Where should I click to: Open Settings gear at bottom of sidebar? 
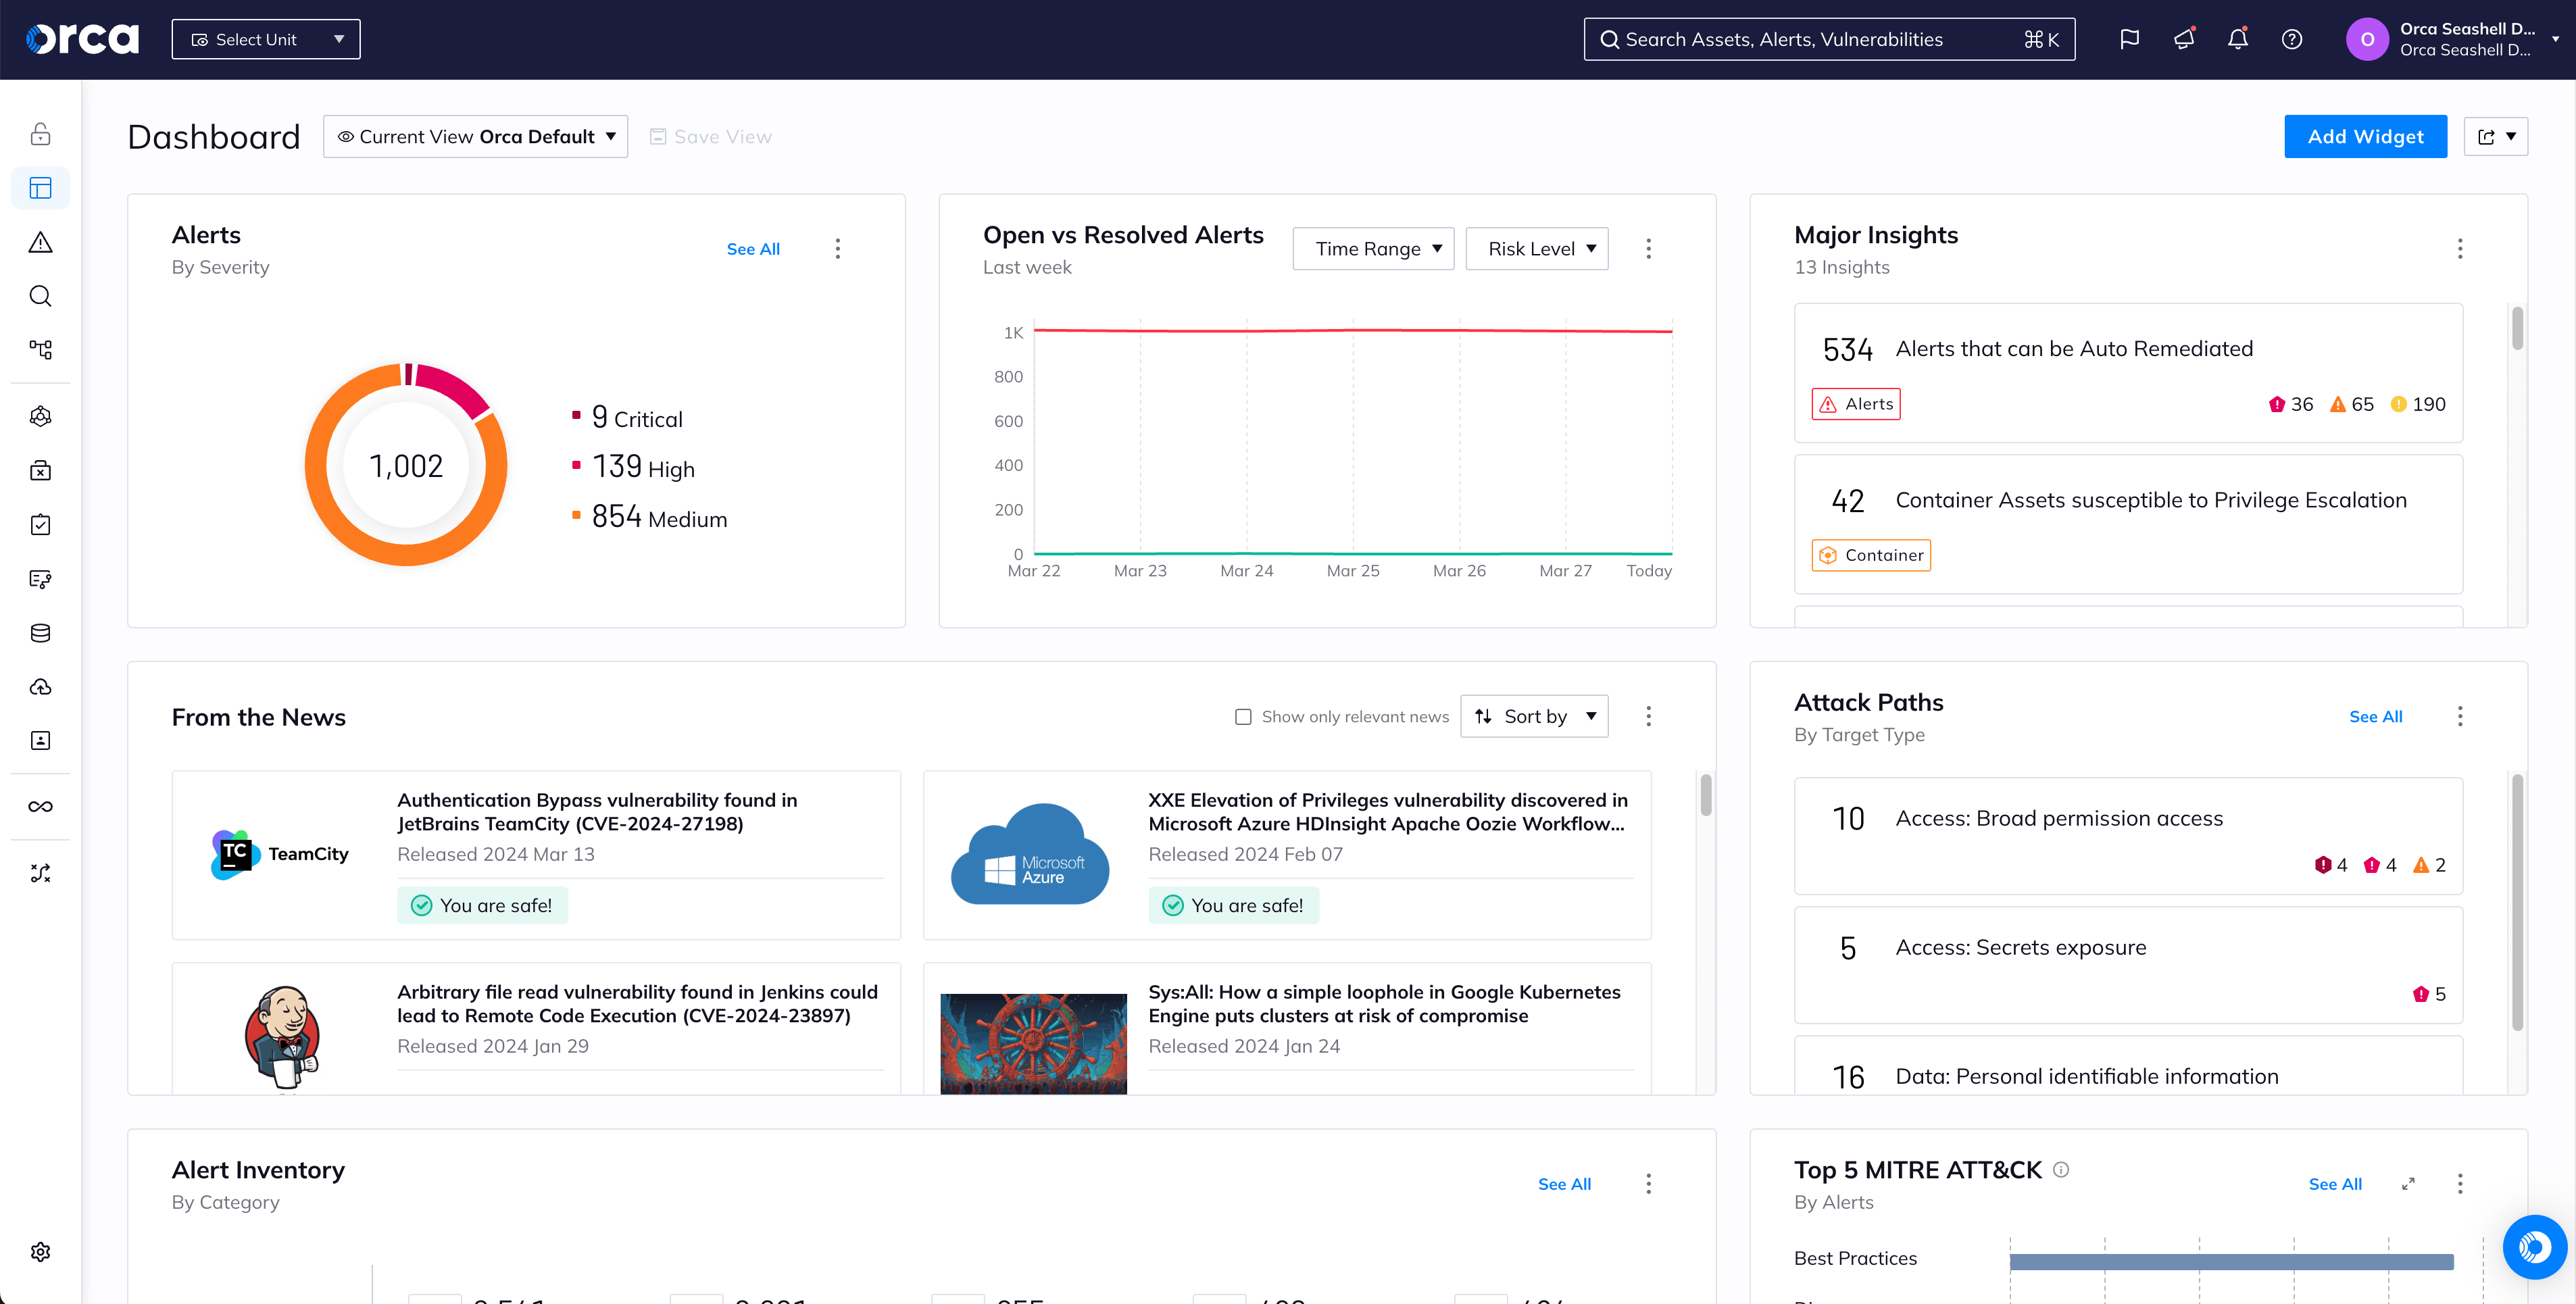[40, 1251]
